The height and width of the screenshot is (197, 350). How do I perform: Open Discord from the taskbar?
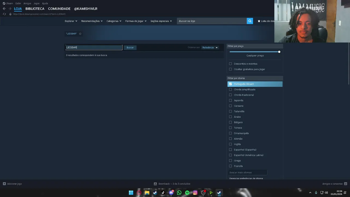pos(171,193)
